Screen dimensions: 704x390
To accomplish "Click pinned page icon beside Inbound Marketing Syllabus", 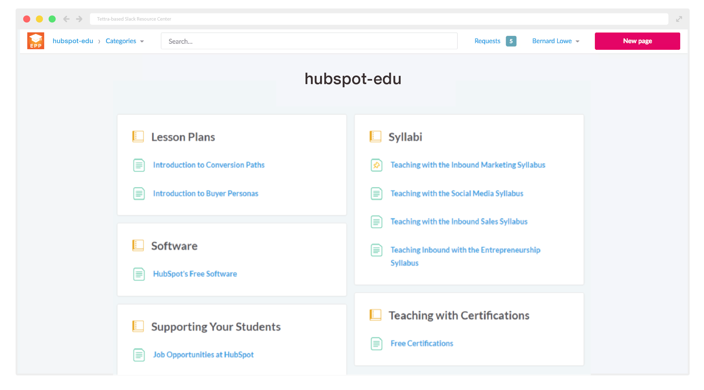I will click(x=377, y=165).
